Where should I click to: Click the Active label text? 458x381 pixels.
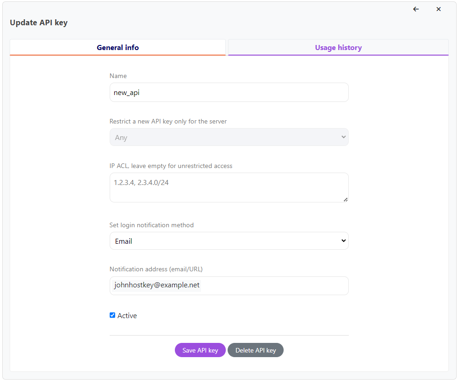(127, 316)
